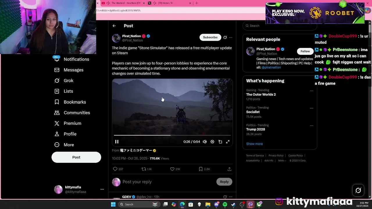Viewport: 372px width, 209px height.
Task: Click the reply bubble with 297
Action: [118, 169]
